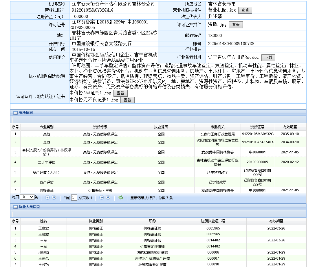The height and width of the screenshot is (268, 317).
Task: Sort qualification table by 专业类别 header
Action: pos(47,127)
